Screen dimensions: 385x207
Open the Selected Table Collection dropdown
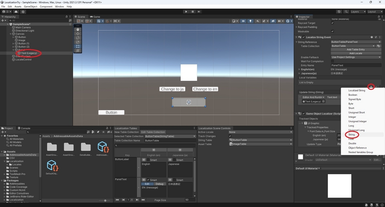tap(170, 136)
